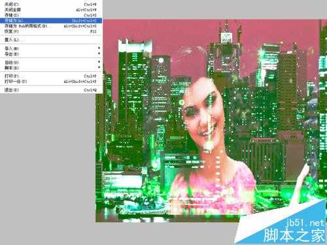The image size is (327, 245).
Task: Choose 关闭 (Close) from the menu
Action: tap(51, 5)
